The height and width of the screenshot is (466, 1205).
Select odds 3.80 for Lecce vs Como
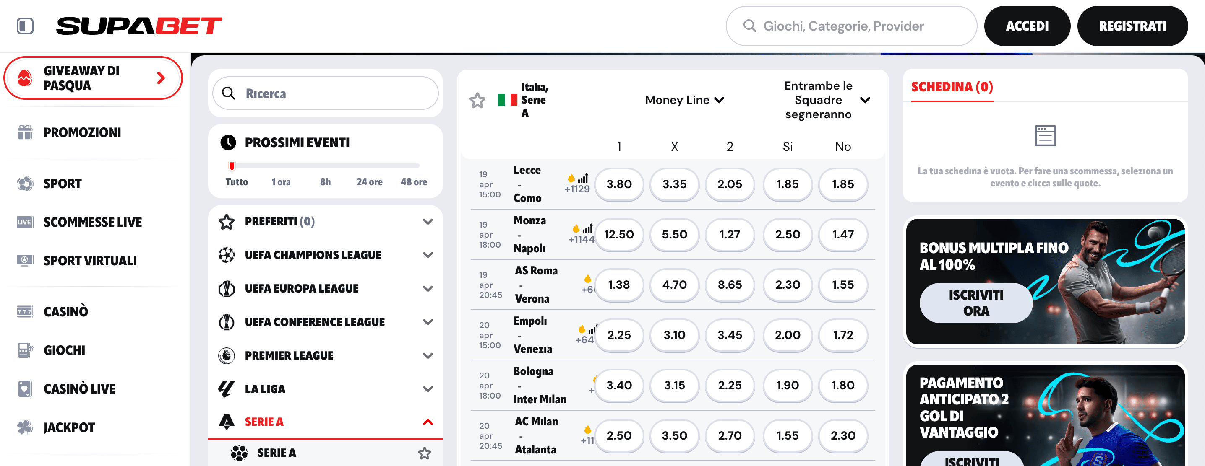(619, 185)
